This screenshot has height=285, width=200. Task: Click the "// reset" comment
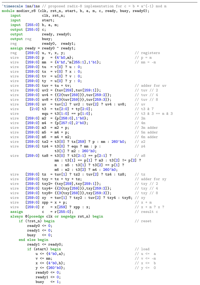click(x=143, y=221)
